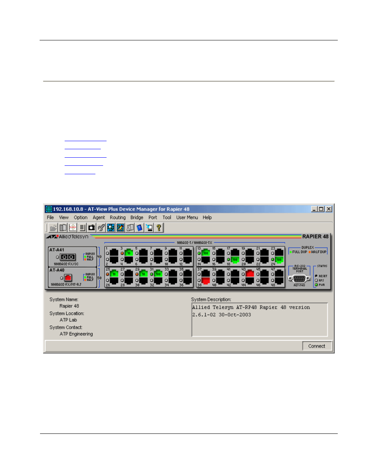Viewport: 367px width, 475px height.
Task: Click the System Location value ATP Lab
Action: pyautogui.click(x=68, y=320)
